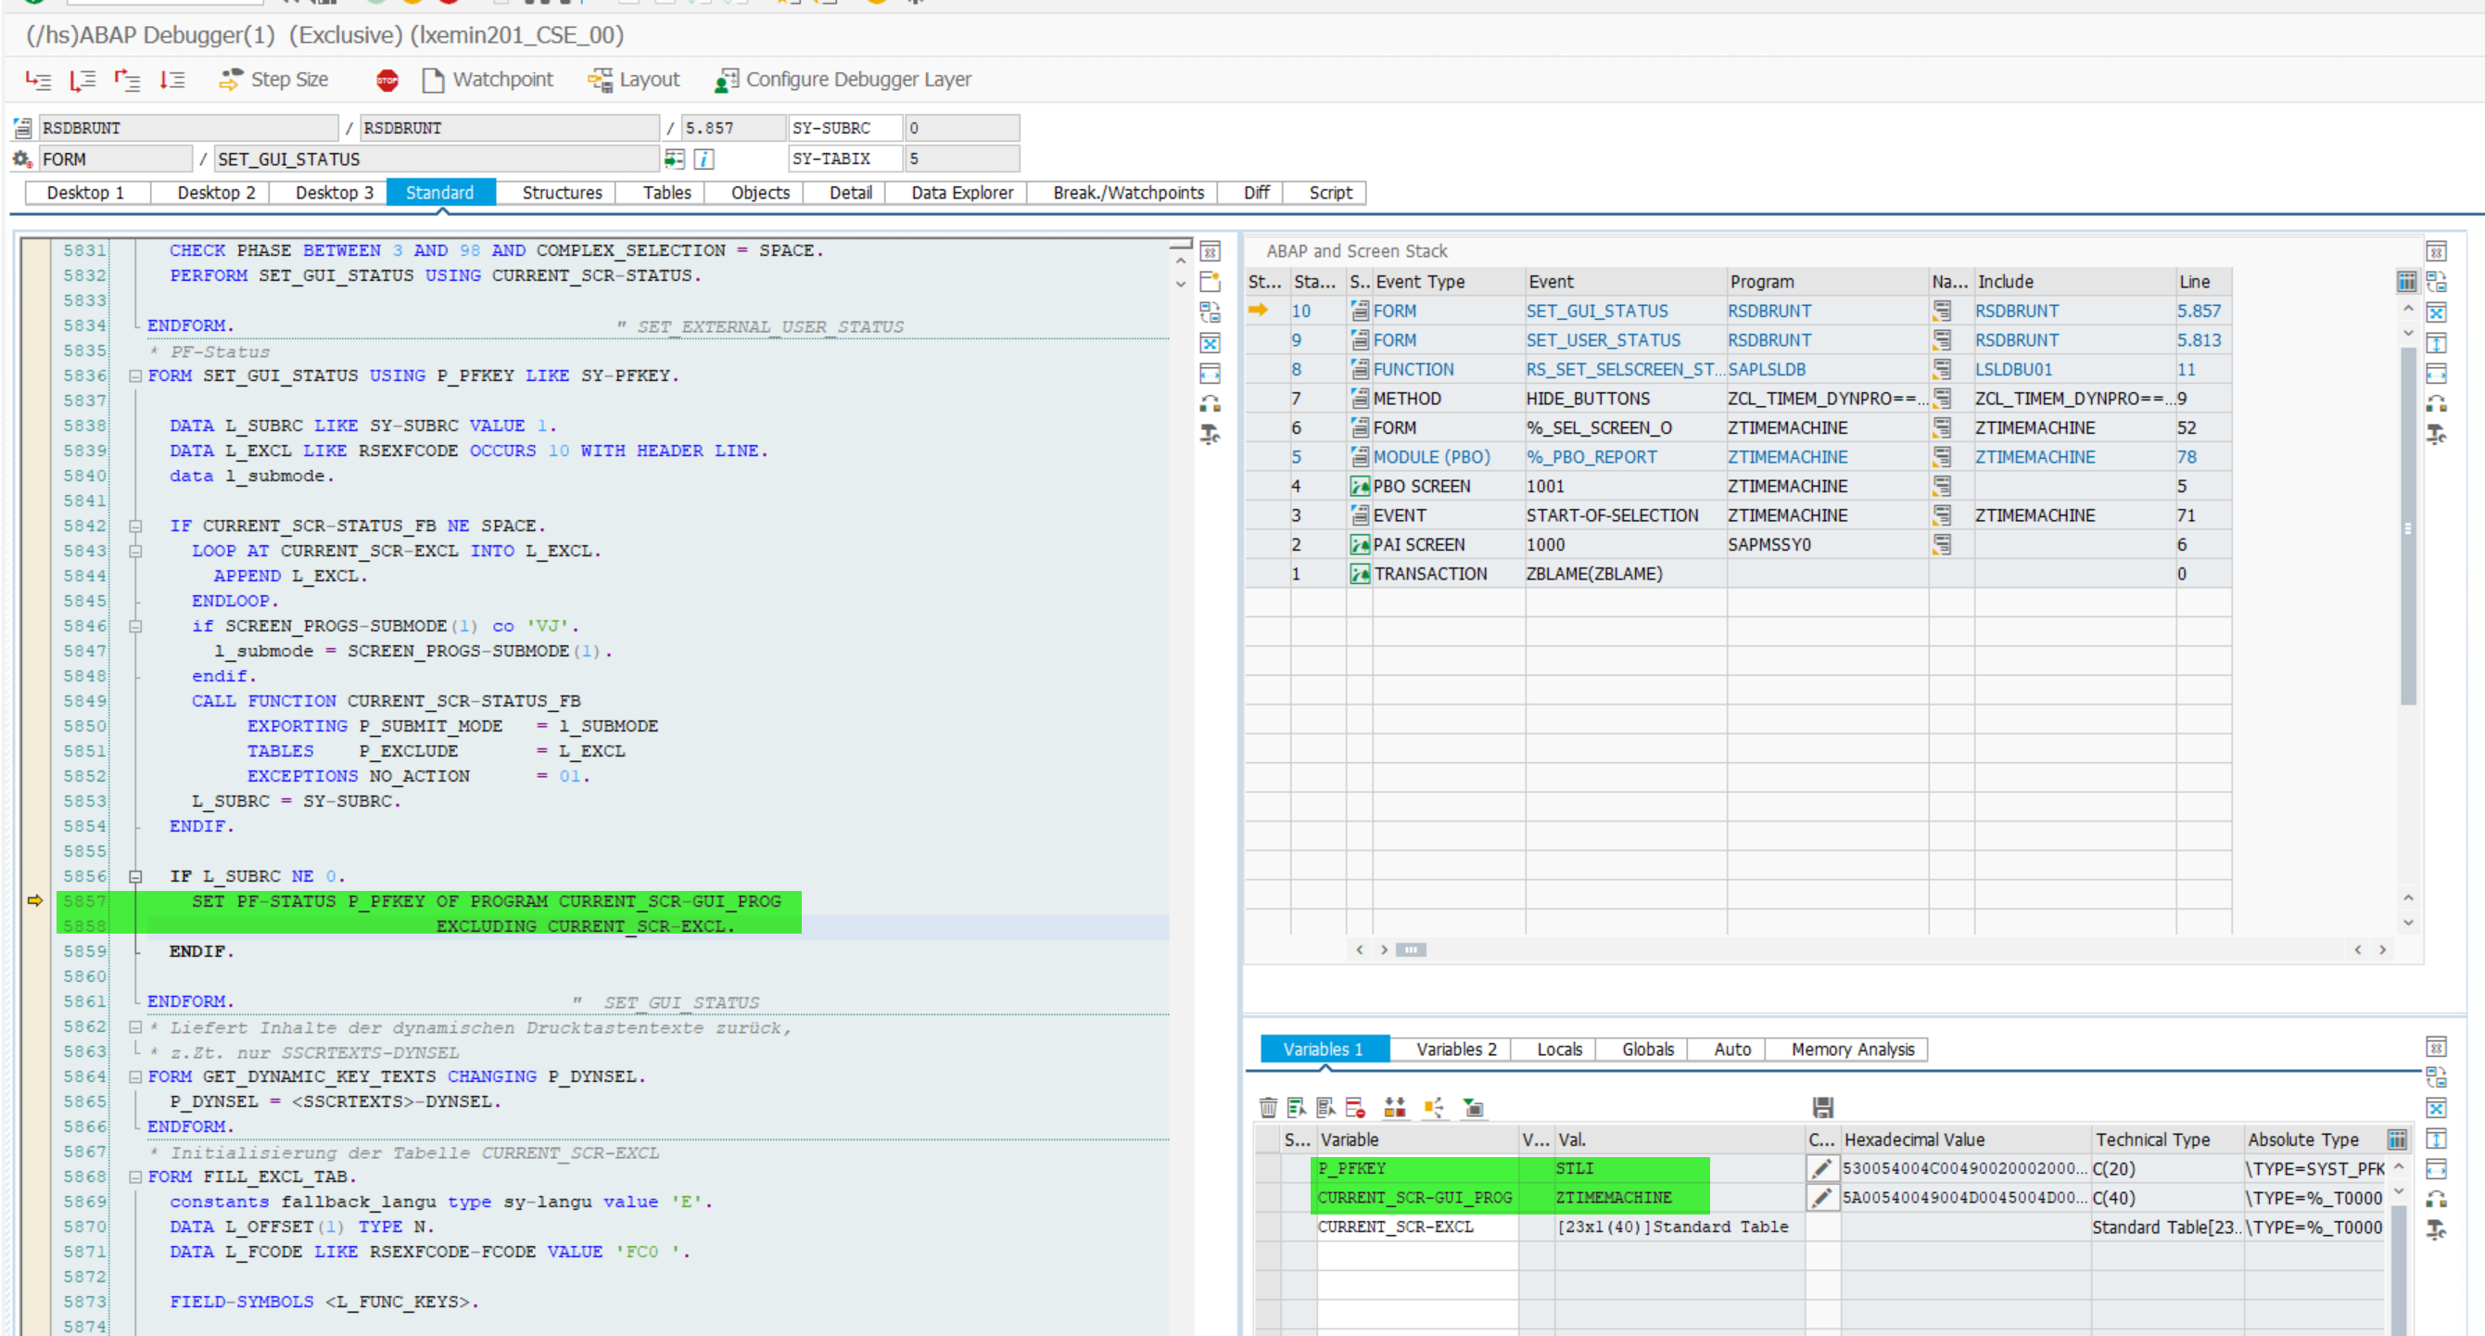Click the Return step-out icon
Viewport: 2485px width, 1336px height.
tap(127, 80)
